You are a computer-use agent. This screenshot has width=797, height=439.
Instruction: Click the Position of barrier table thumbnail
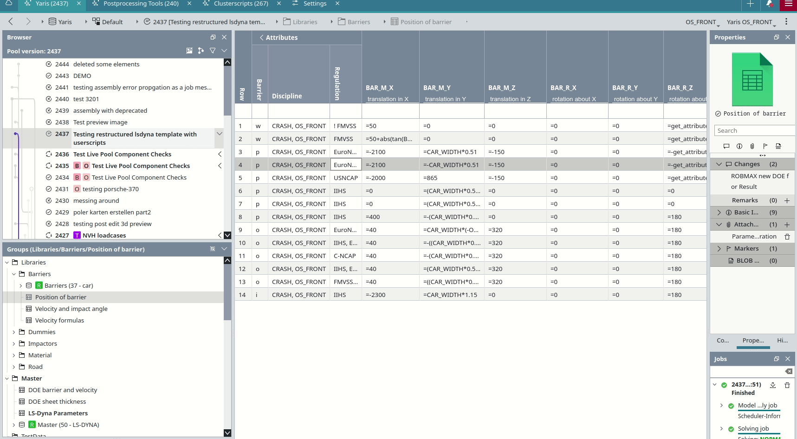[752, 79]
